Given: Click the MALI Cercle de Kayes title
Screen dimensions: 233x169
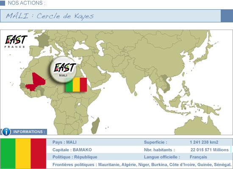Looking at the screenshot, I should point(50,16).
